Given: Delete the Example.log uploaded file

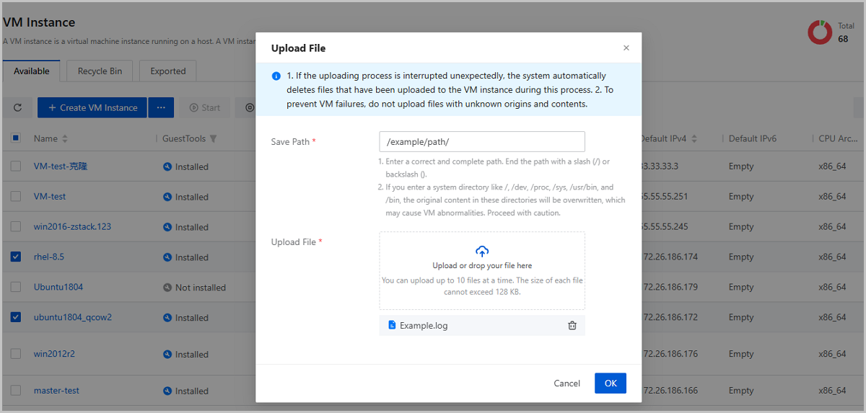Looking at the screenshot, I should pos(572,326).
